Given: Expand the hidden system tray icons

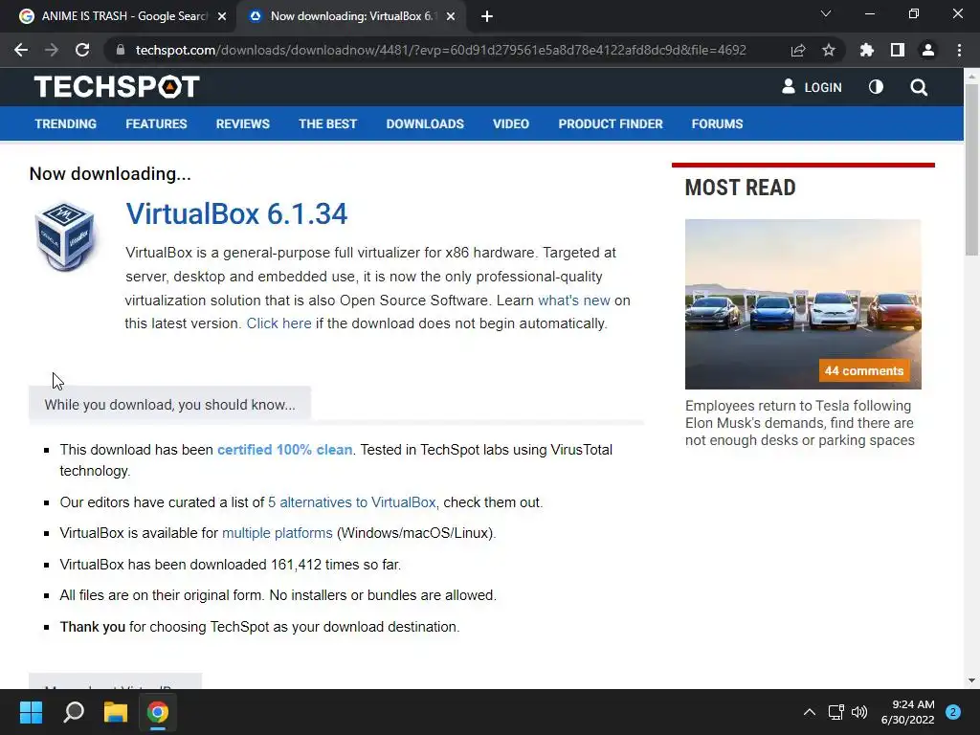Looking at the screenshot, I should [x=809, y=712].
